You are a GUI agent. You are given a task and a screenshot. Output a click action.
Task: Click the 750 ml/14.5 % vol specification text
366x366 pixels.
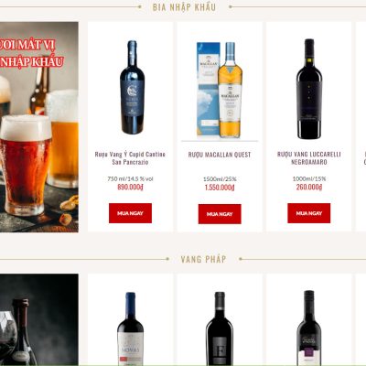point(130,178)
